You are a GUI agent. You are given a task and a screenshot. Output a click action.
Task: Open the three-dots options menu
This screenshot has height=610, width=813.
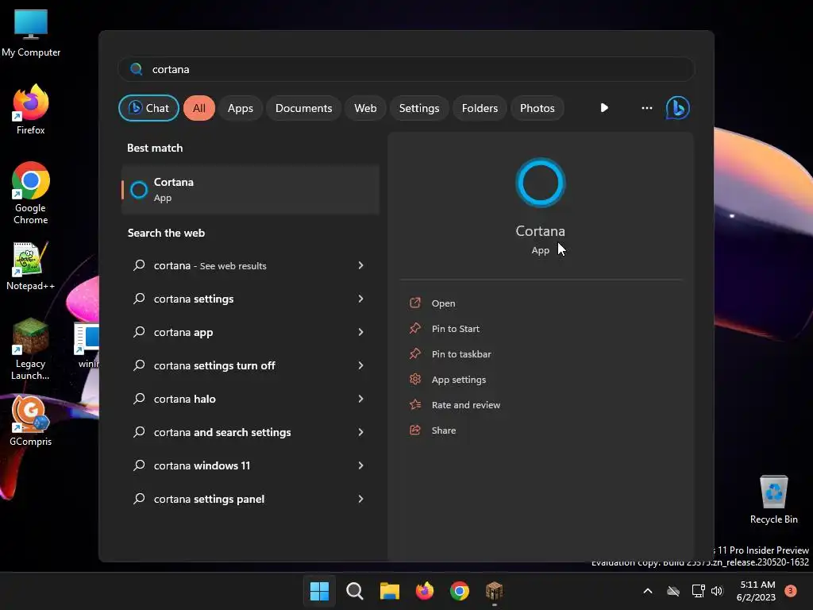click(x=646, y=108)
